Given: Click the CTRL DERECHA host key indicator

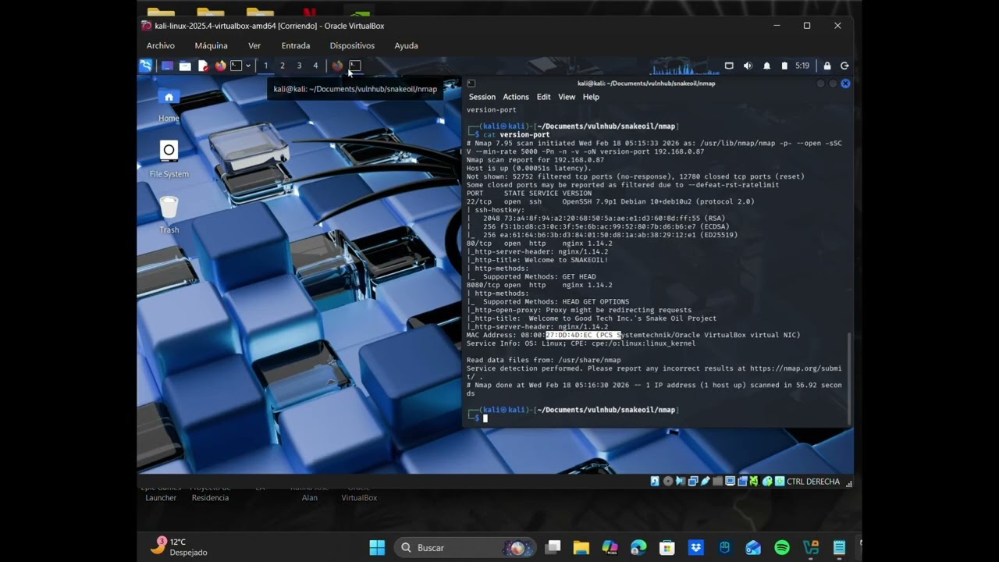Looking at the screenshot, I should click(813, 482).
